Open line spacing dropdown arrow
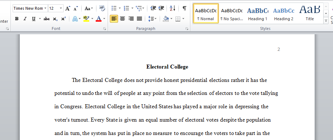The height and width of the screenshot is (140, 333). [x=155, y=19]
